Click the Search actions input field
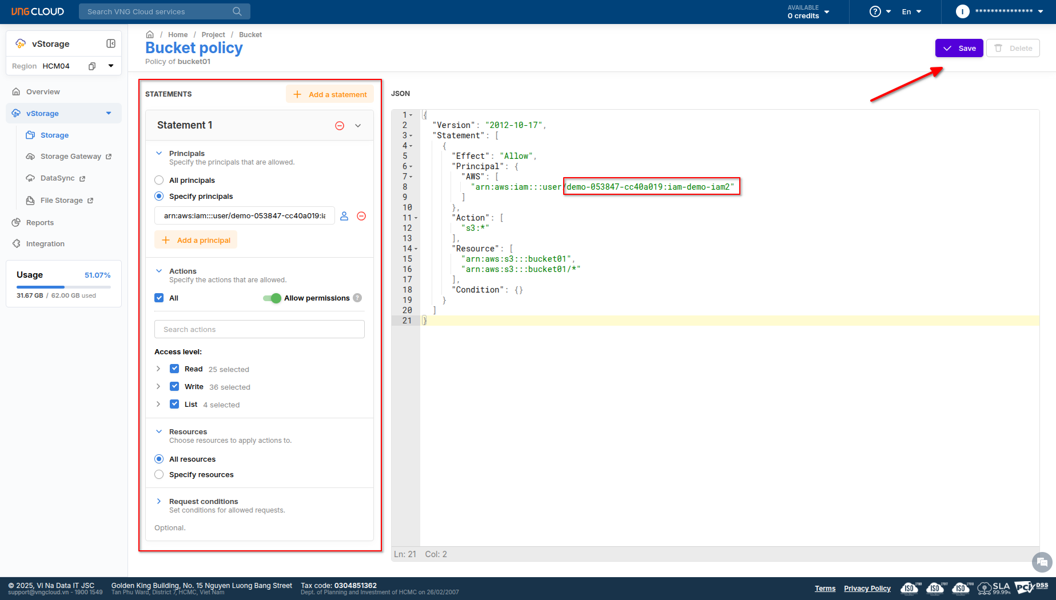1056x600 pixels. point(259,330)
